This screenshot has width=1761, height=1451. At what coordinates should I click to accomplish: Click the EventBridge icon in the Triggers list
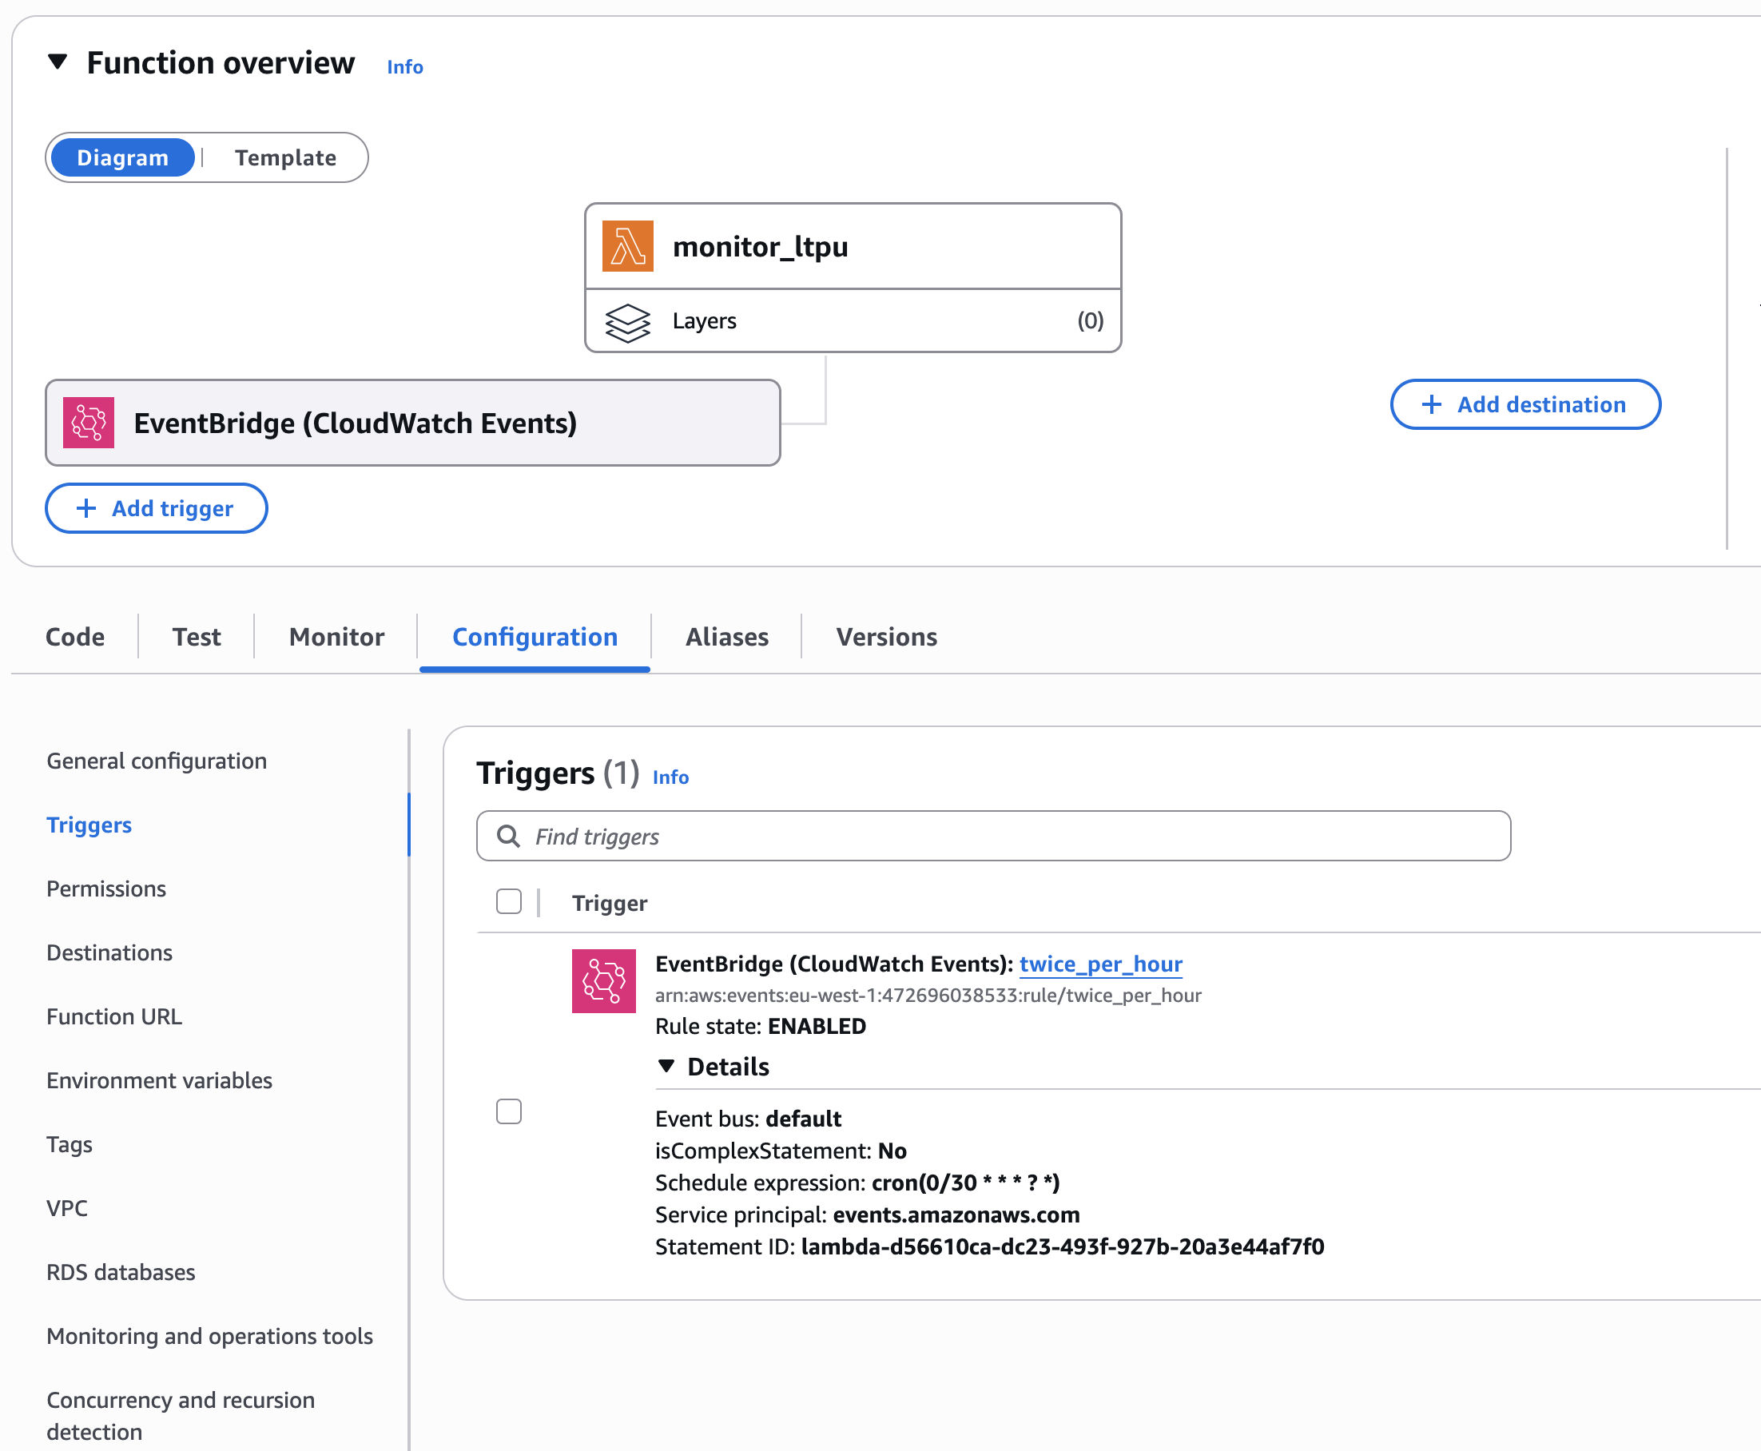[x=603, y=980]
